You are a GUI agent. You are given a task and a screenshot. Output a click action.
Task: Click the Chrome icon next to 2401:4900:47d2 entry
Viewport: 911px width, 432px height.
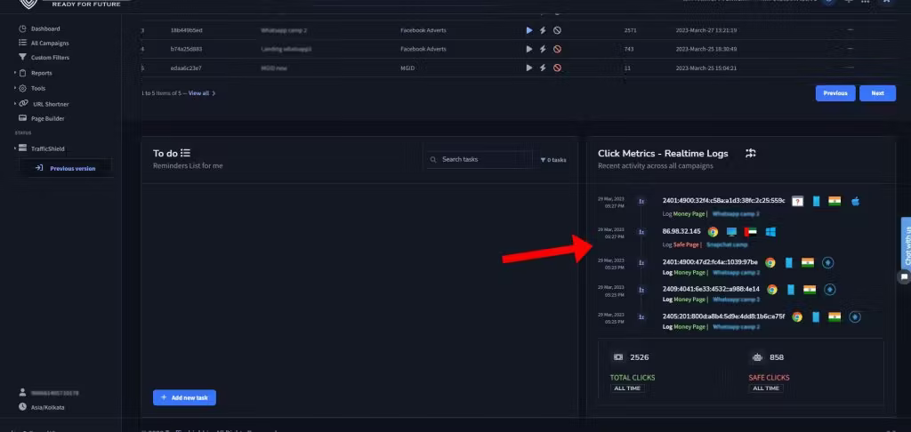pos(770,262)
